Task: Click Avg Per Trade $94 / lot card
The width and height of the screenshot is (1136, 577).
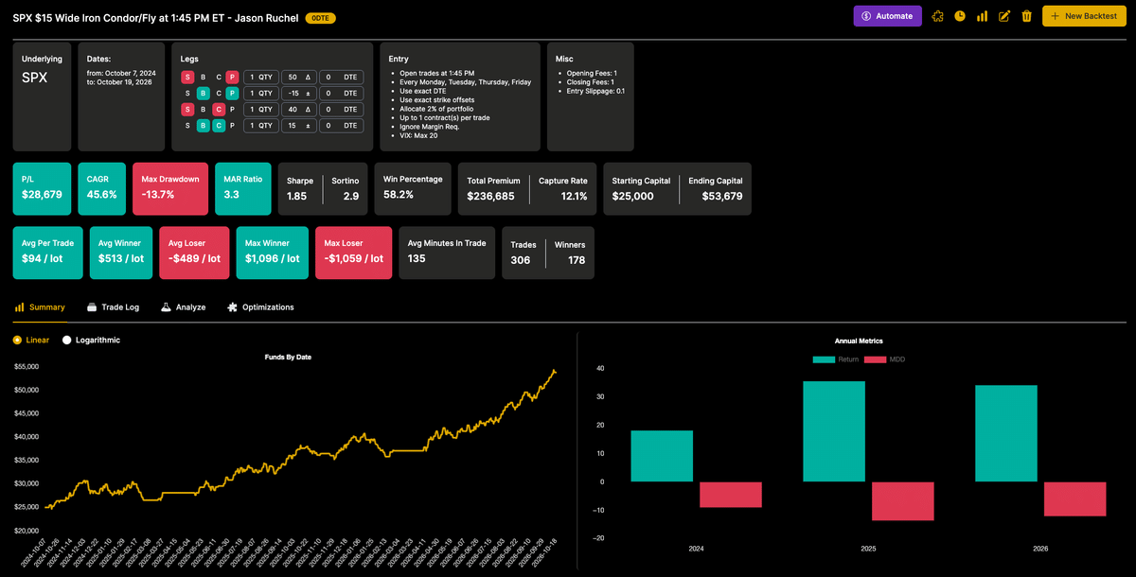Action: pyautogui.click(x=48, y=253)
